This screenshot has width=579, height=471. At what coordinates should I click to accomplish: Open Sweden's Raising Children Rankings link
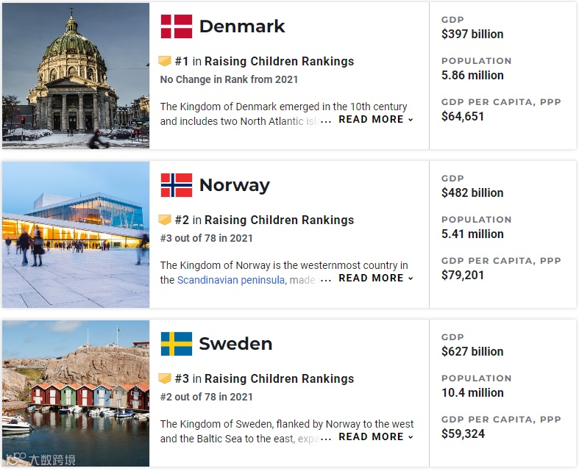pyautogui.click(x=279, y=379)
